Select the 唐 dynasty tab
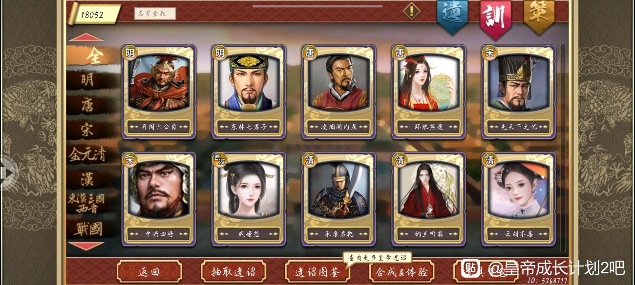The height and width of the screenshot is (285, 635). coord(88,105)
